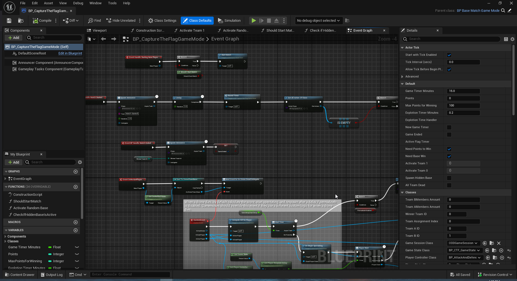Click the Browse to asset icon
The image size is (517, 281).
point(21,20)
